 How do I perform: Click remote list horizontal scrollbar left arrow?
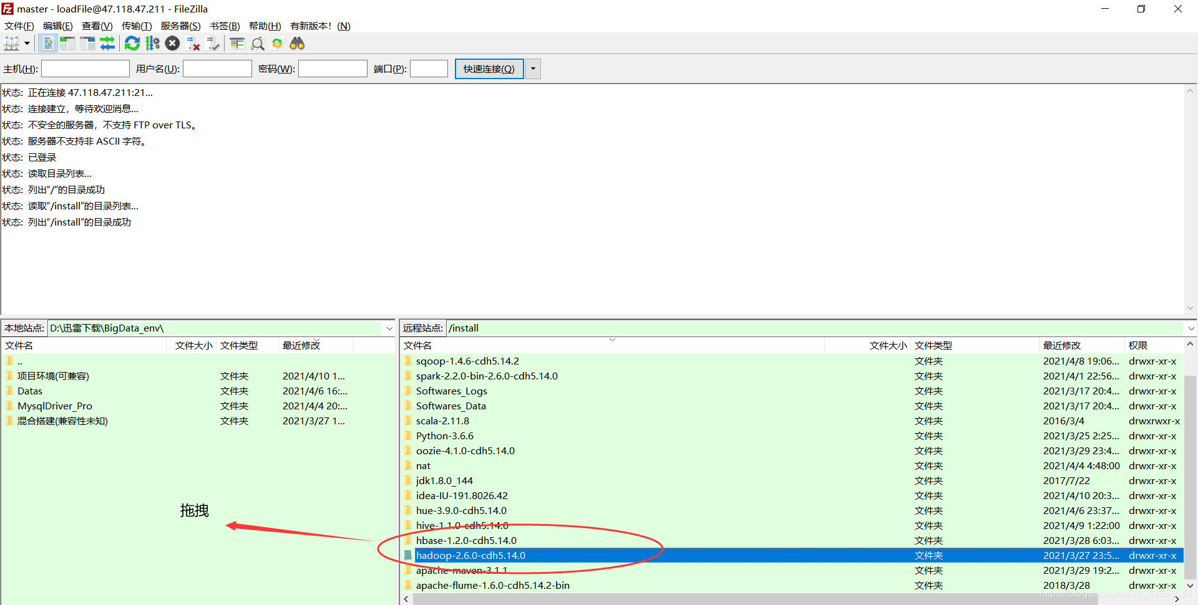[407, 599]
